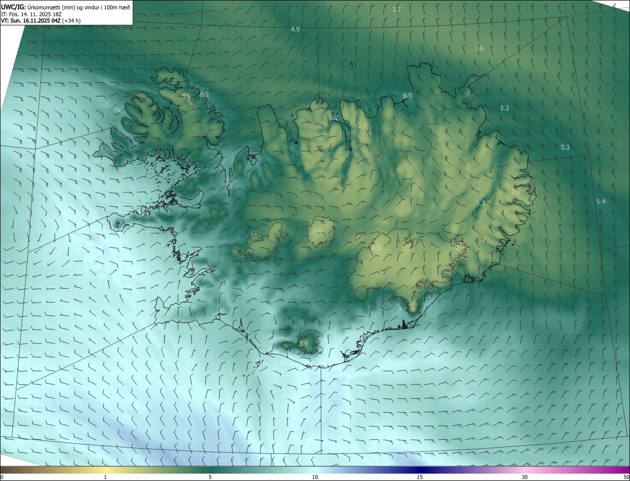630x481 pixels.
Task: Click the colour scale tick label '1'
Action: tap(105, 477)
